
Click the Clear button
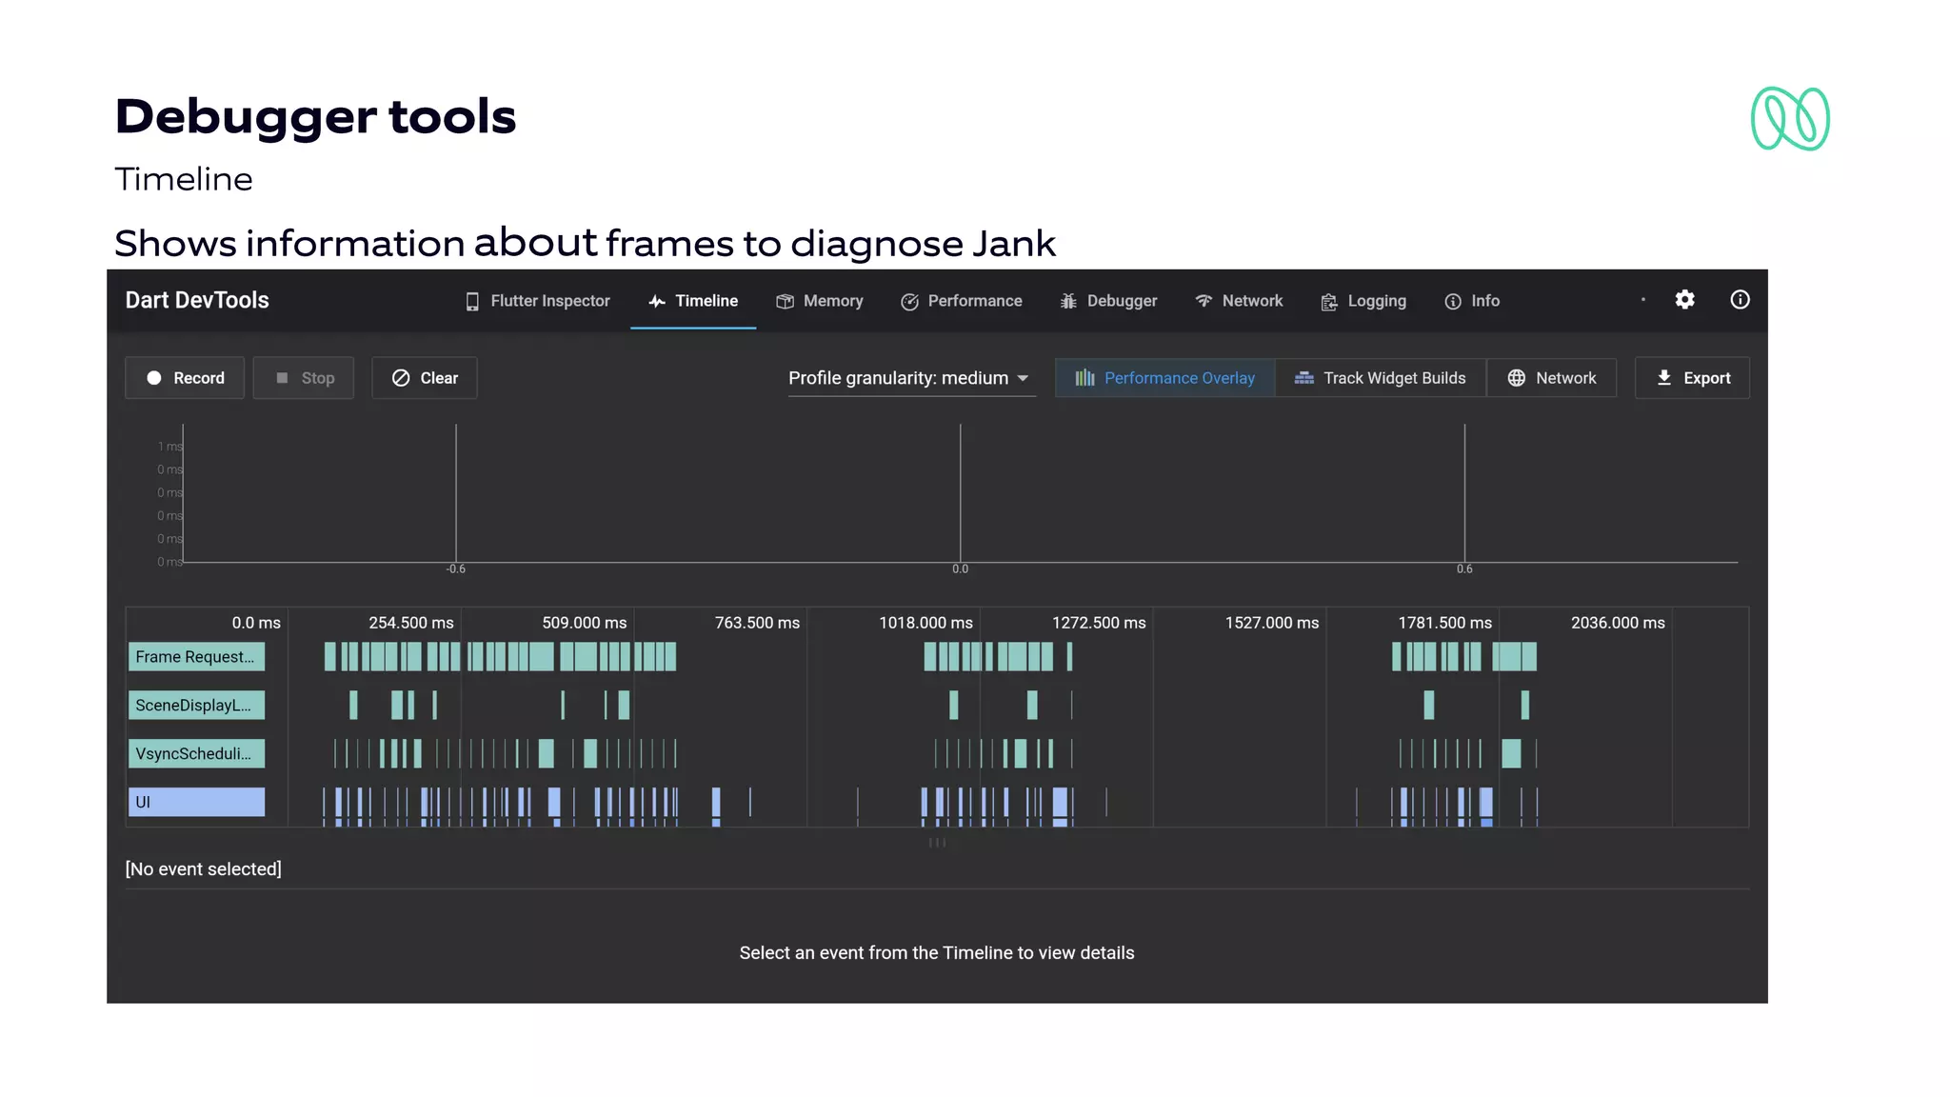[x=425, y=378]
